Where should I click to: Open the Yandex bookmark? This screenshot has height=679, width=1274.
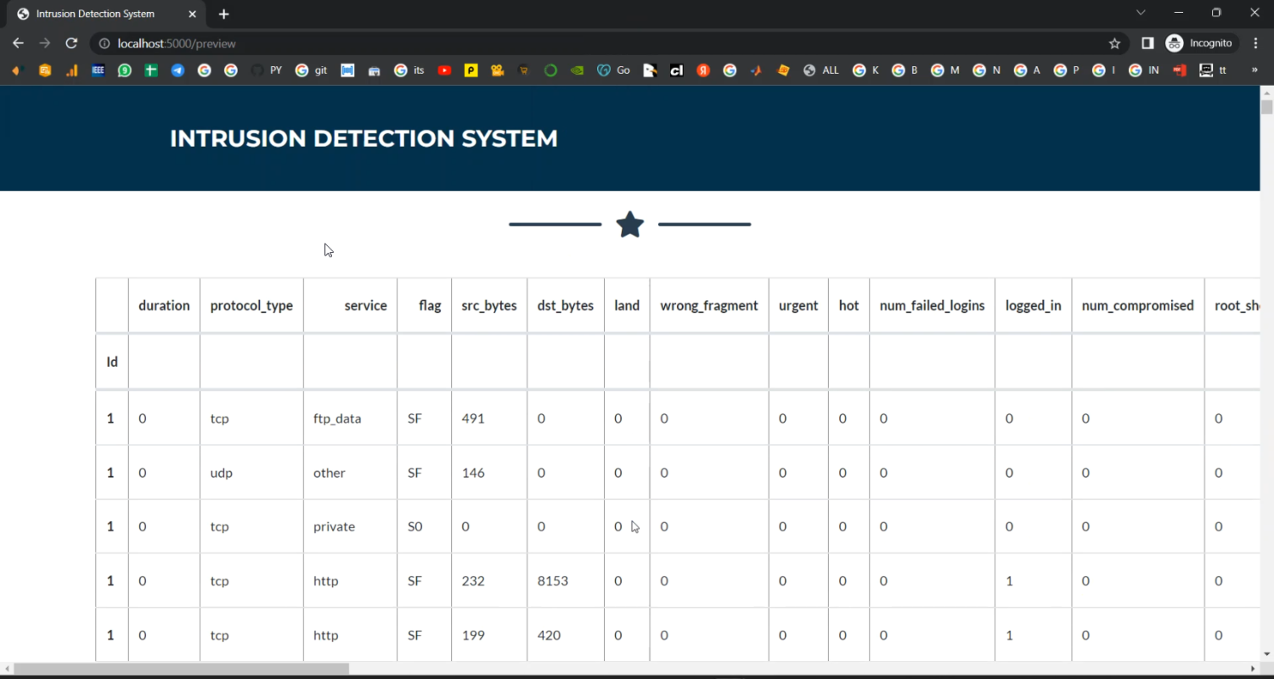(x=704, y=70)
